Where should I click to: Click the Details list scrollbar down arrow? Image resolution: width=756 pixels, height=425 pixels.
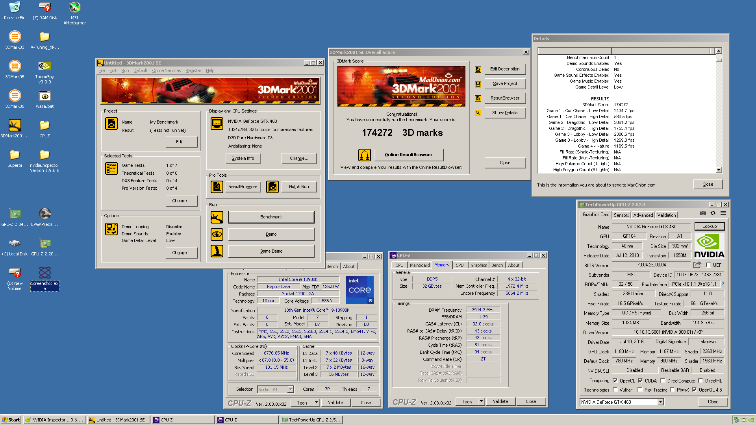coord(719,170)
